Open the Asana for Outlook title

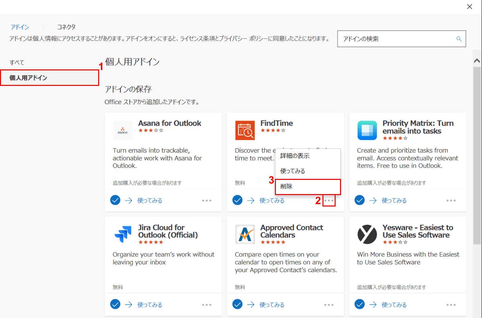(x=170, y=123)
